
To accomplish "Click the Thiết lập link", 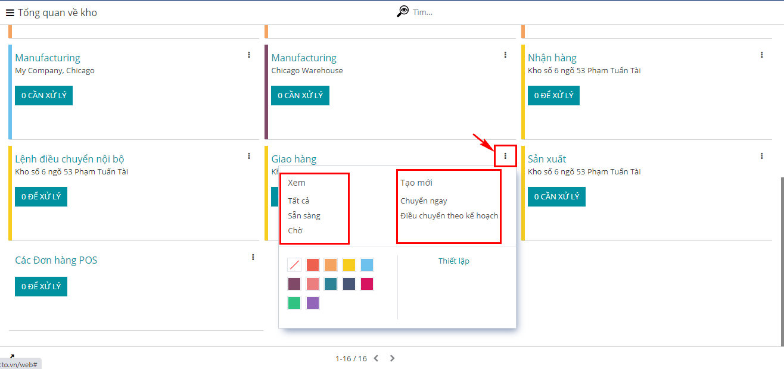I will tap(453, 261).
